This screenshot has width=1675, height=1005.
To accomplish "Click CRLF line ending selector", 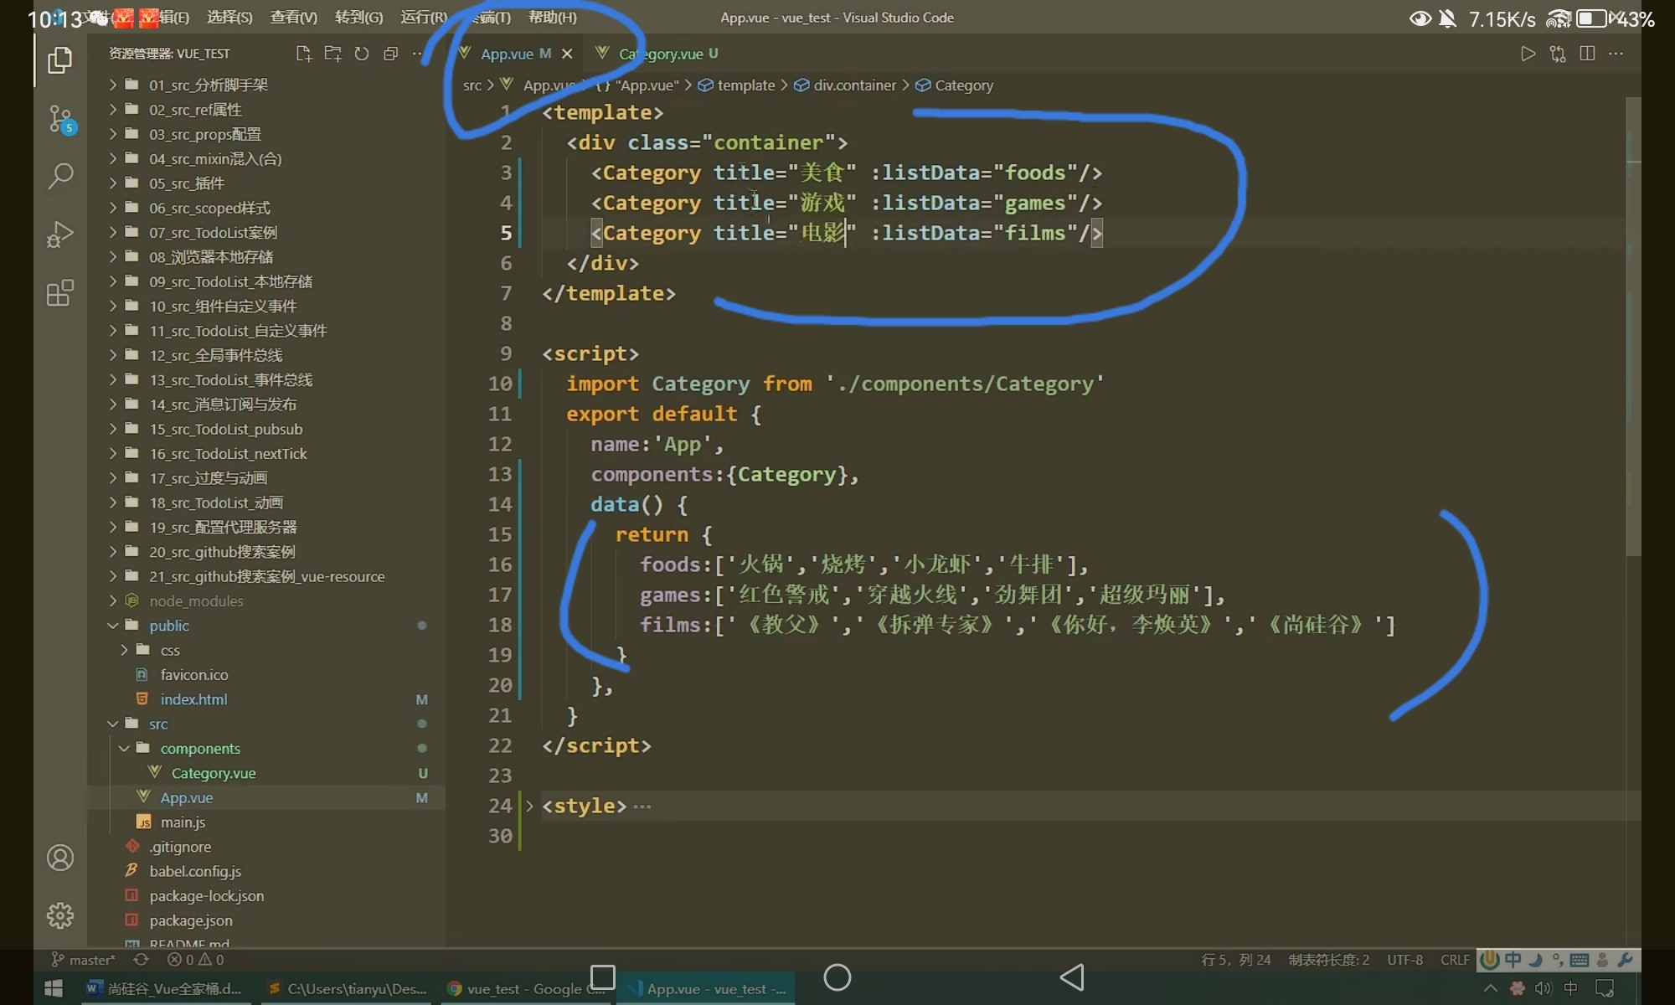I will coord(1455,960).
